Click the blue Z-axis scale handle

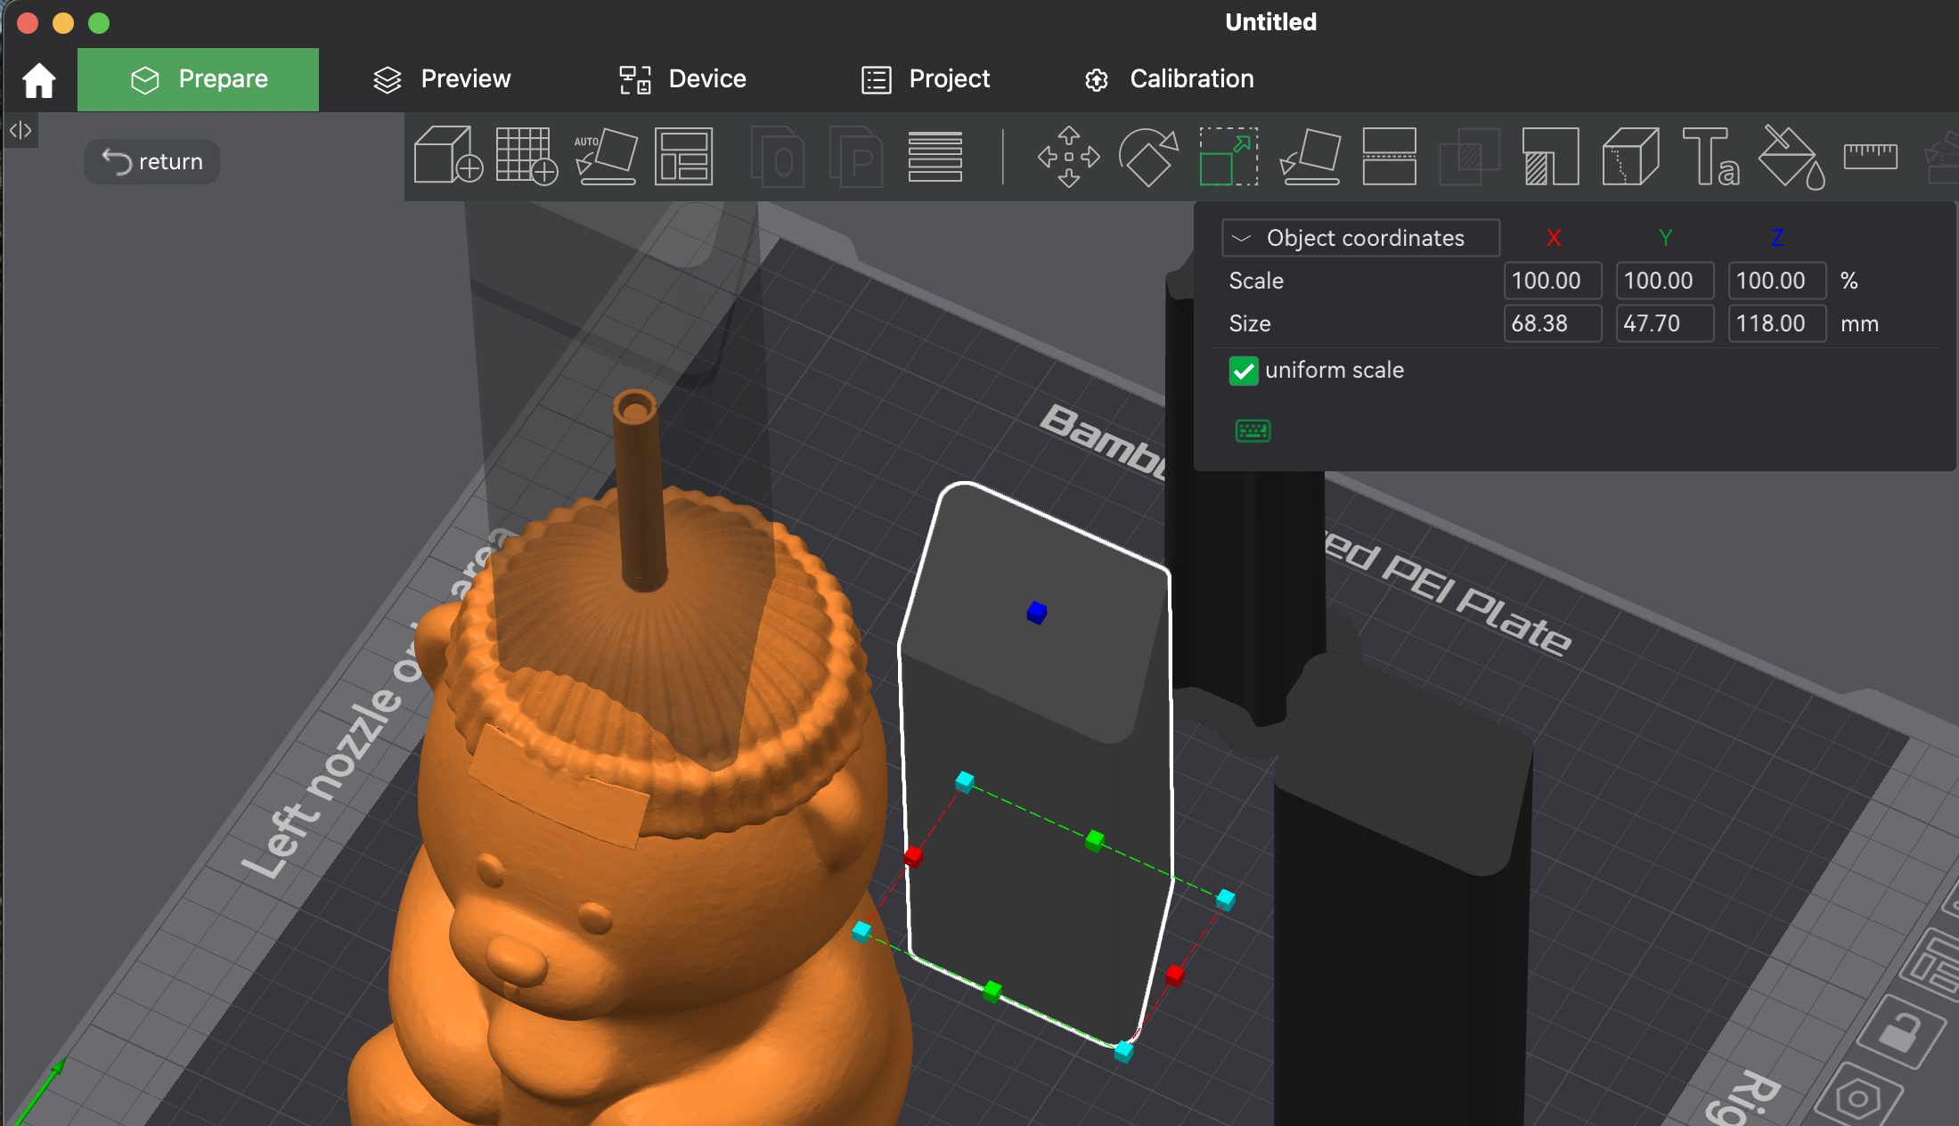click(1036, 613)
